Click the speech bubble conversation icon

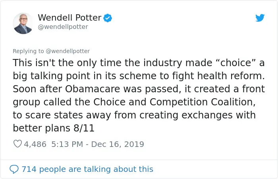coord(14,169)
